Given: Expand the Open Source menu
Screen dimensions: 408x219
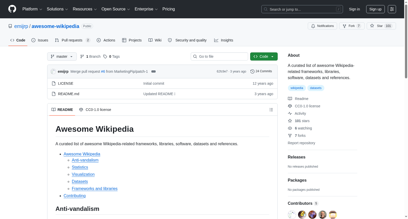Looking at the screenshot, I should pos(116,9).
